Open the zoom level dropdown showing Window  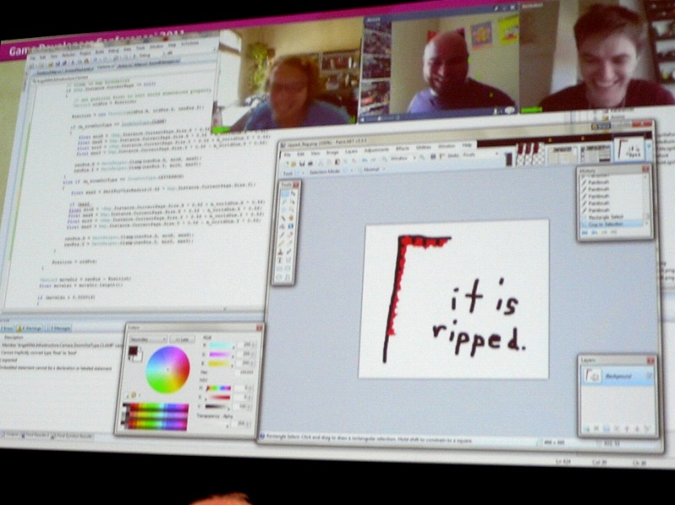[402, 158]
